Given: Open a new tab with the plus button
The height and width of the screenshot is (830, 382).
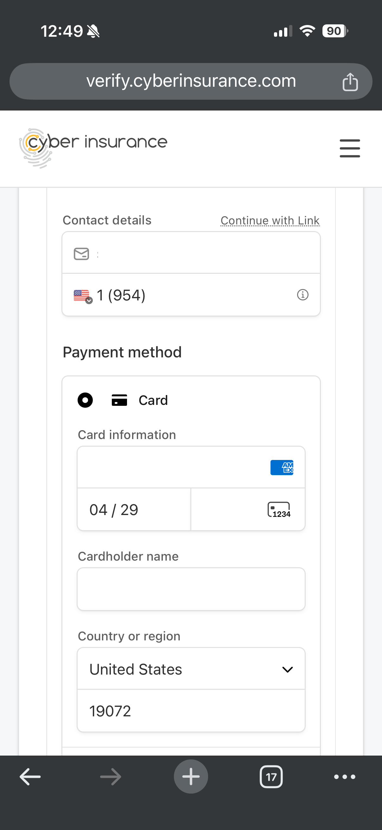Looking at the screenshot, I should click(191, 777).
